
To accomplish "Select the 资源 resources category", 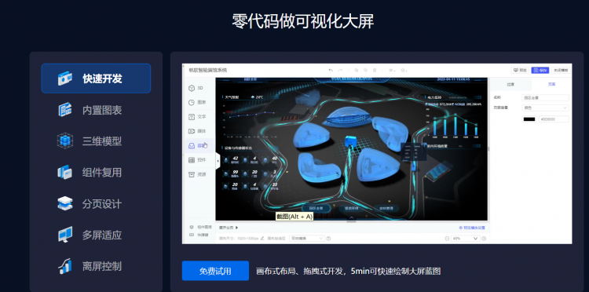I will click(x=199, y=174).
